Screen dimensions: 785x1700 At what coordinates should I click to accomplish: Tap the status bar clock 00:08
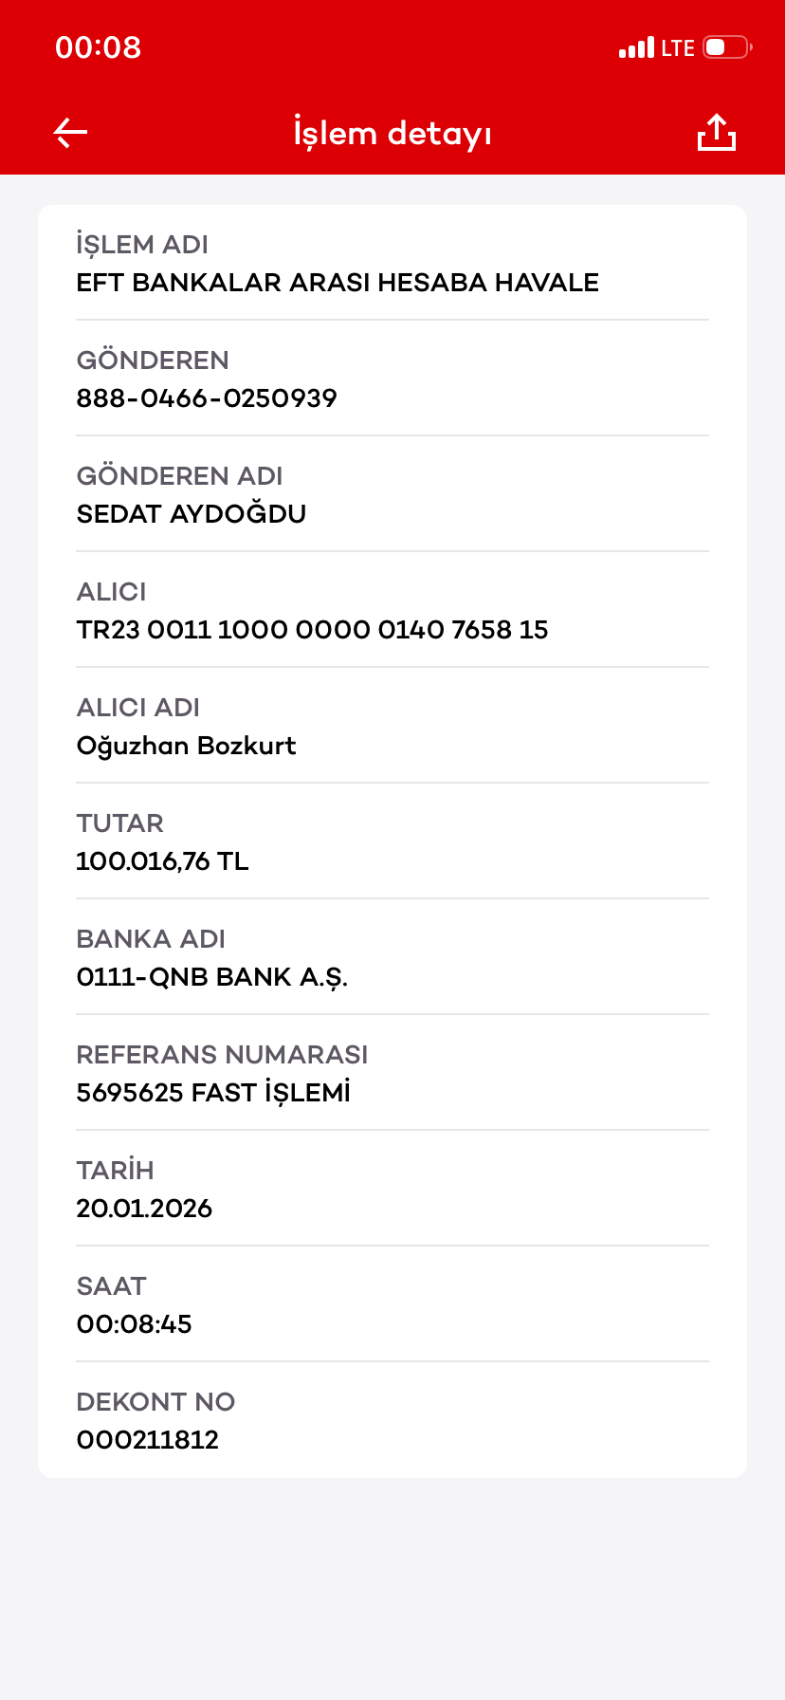pos(99,47)
